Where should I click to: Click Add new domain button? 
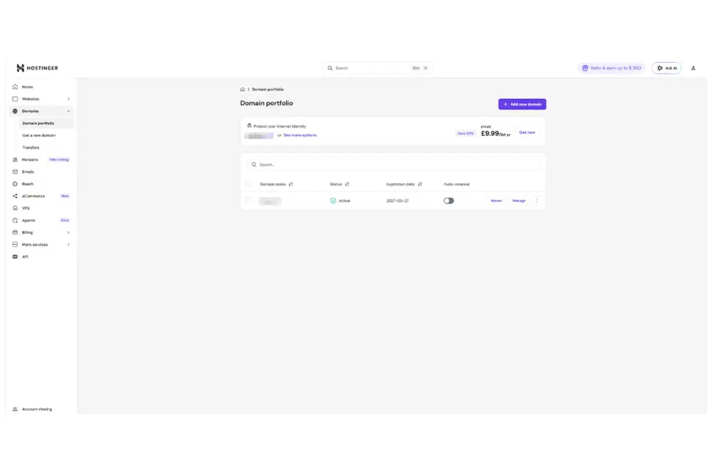tap(522, 104)
